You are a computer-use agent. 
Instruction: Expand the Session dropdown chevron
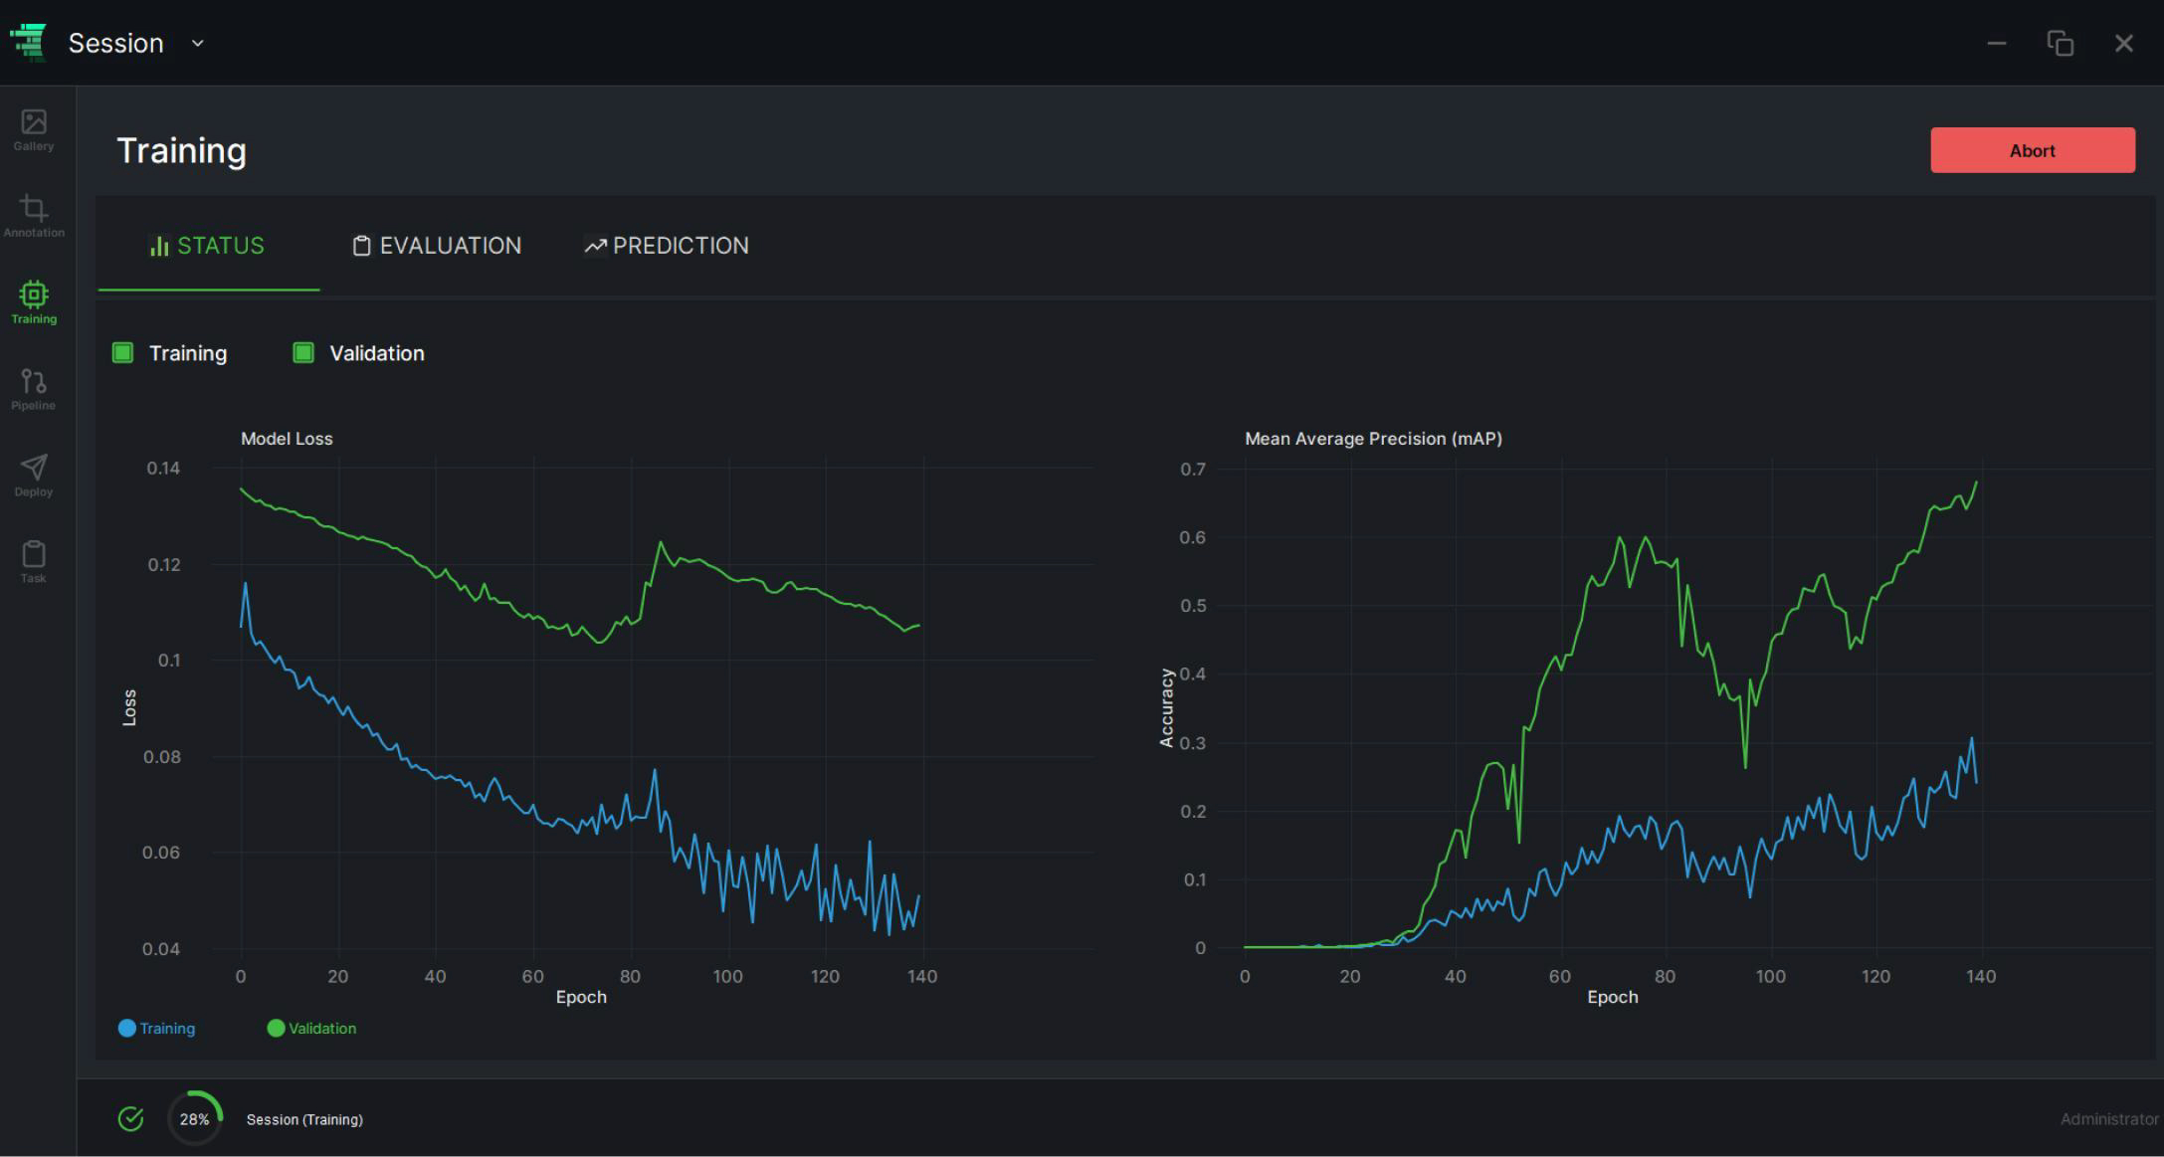pyautogui.click(x=197, y=44)
